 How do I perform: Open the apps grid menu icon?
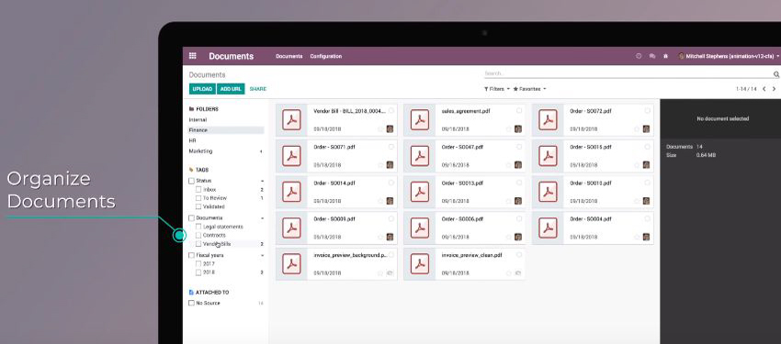point(193,56)
